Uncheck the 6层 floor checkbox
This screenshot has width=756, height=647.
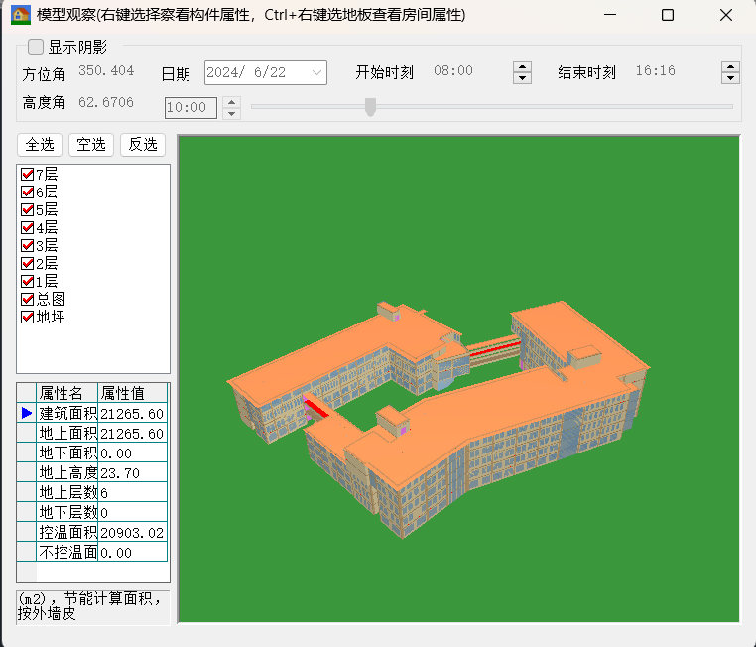tap(28, 192)
